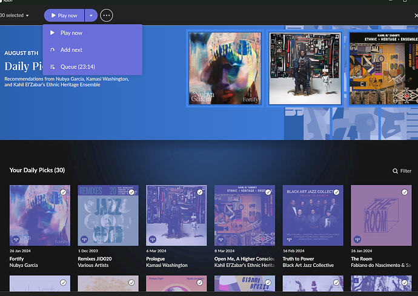Choose Add next from the dropdown menu
Screen dimensions: 418x296
[x=93, y=50]
